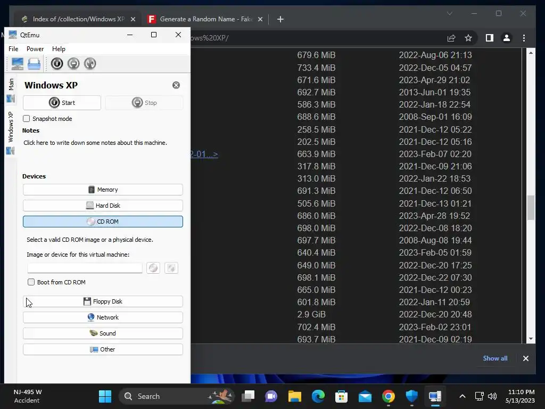Click the scroll up arrow in browser
545x409 pixels.
click(x=531, y=53)
